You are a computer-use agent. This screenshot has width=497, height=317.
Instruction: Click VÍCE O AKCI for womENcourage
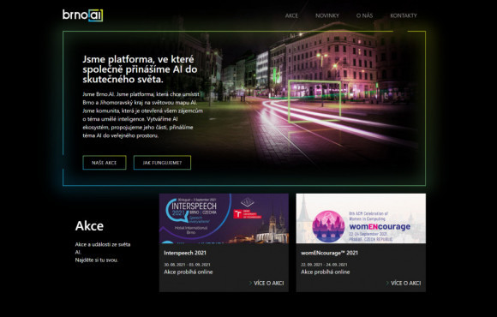click(405, 283)
